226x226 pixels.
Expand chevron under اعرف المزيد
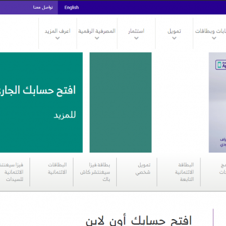point(58,38)
